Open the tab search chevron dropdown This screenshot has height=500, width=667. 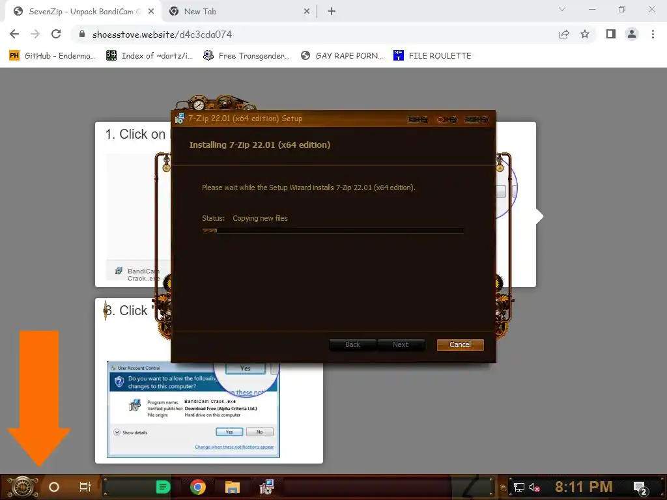562,9
